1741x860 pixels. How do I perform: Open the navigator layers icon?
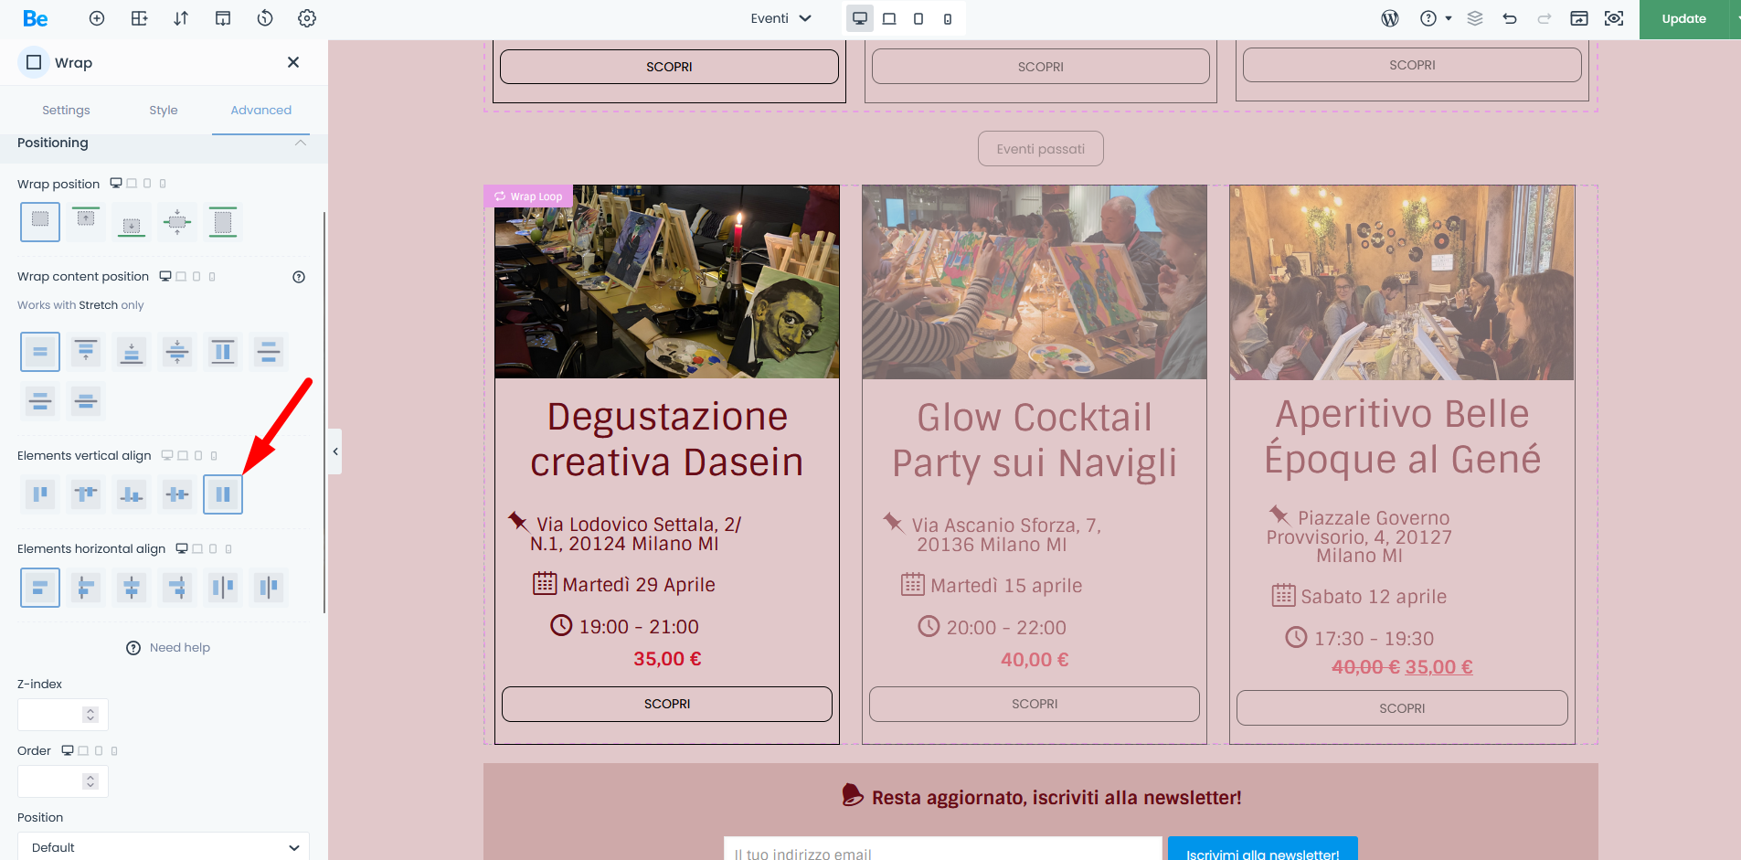click(1475, 18)
